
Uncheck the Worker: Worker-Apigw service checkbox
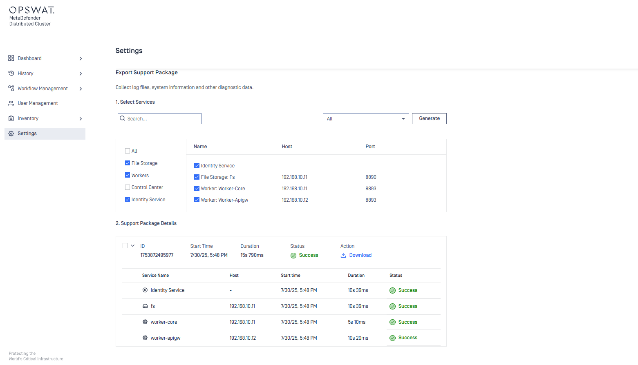click(x=197, y=200)
